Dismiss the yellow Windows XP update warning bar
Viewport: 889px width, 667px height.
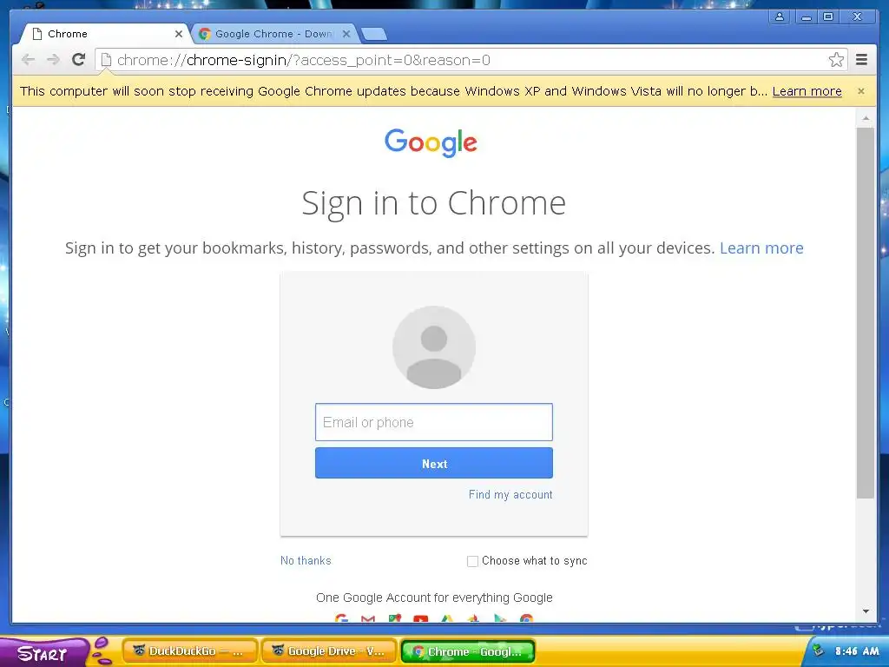click(861, 90)
